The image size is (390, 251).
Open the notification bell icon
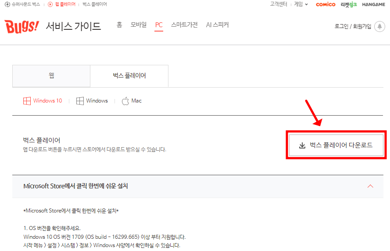[379, 26]
